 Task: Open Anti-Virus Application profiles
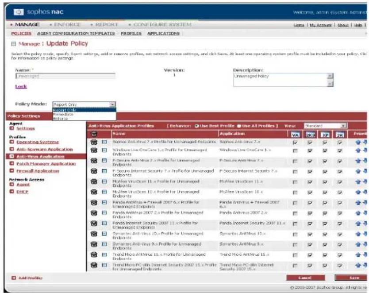point(40,157)
